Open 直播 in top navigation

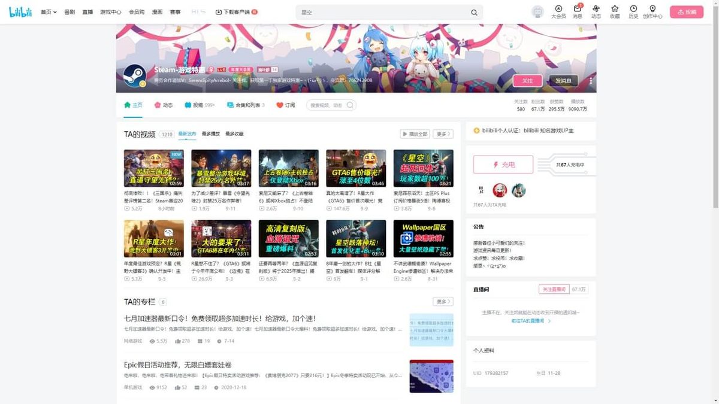tap(87, 12)
